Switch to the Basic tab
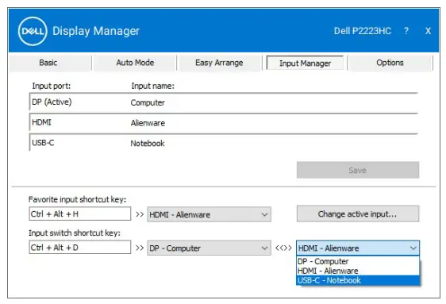This screenshot has width=446, height=304. (48, 63)
